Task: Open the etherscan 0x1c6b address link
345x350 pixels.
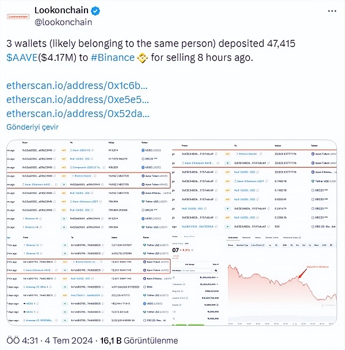Action: point(77,85)
